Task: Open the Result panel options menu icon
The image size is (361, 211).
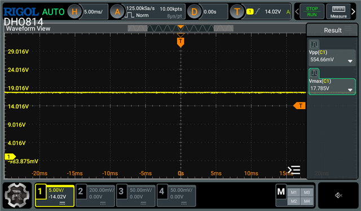Action: pos(349,29)
